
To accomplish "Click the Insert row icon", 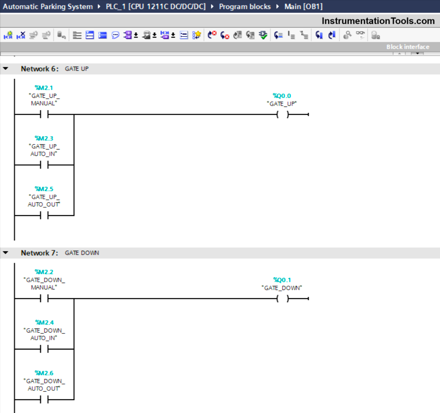I will tap(34, 35).
